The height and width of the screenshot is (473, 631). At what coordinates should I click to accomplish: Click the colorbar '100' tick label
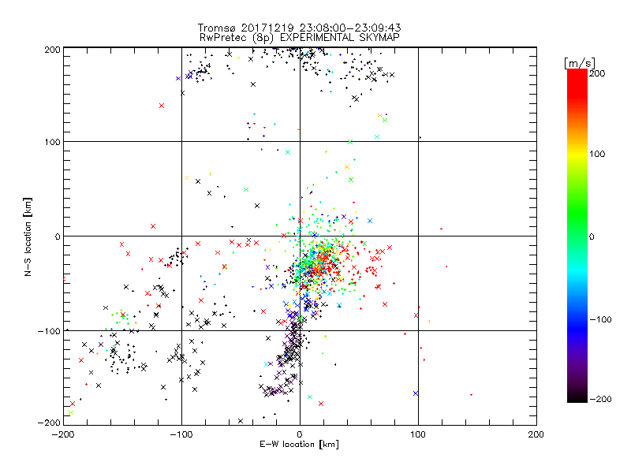597,154
